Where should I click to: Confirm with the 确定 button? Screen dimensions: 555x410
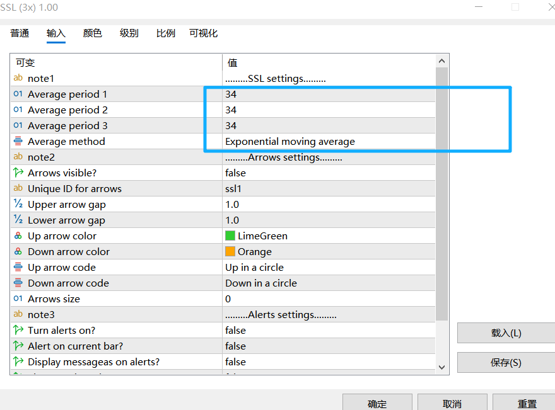coord(377,402)
